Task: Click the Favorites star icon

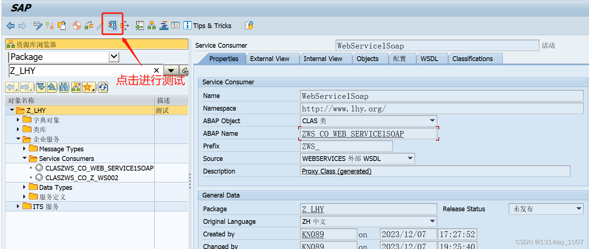Action: pos(89,87)
